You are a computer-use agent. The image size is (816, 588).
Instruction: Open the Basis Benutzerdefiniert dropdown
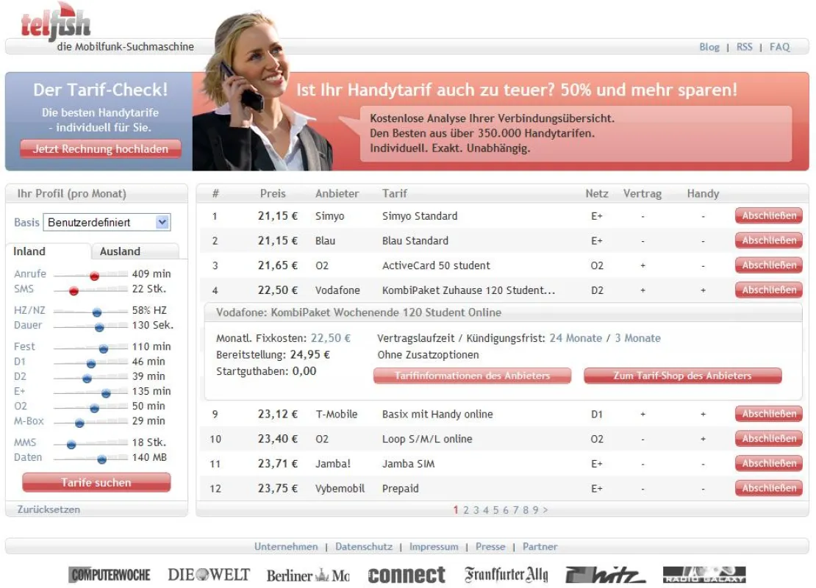(x=107, y=222)
